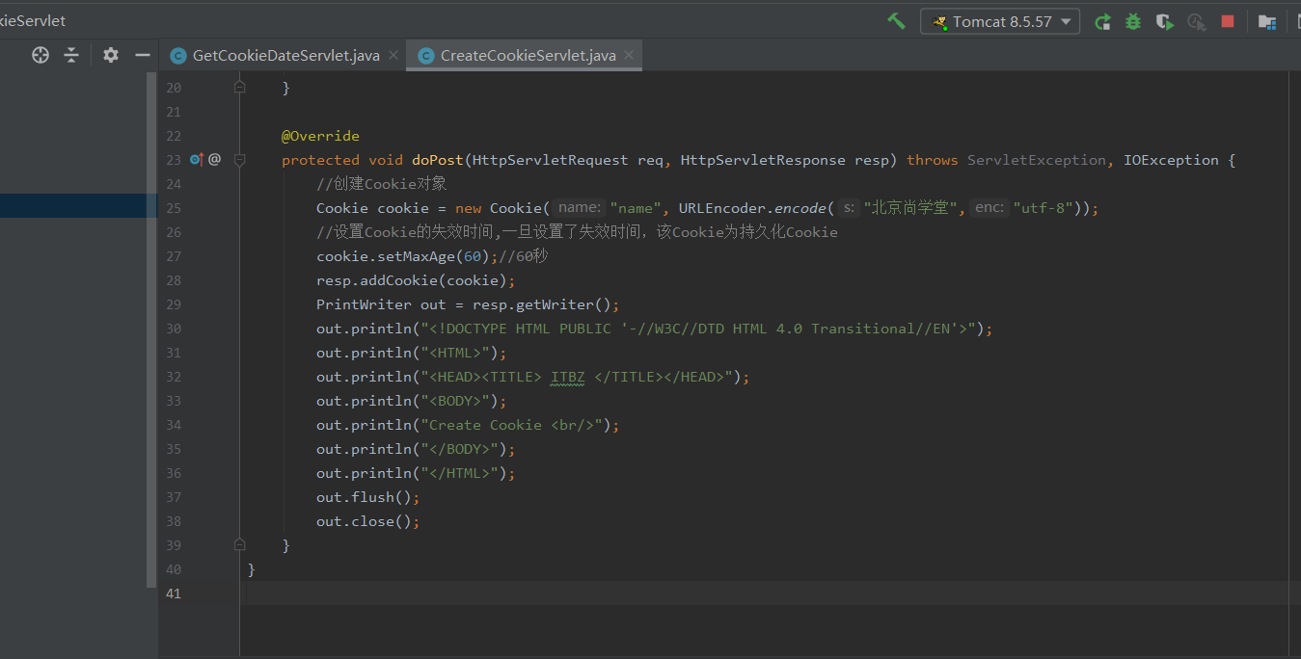Click cookie.setMaxAge(60) statement
The width and height of the screenshot is (1301, 659).
pyautogui.click(x=407, y=256)
